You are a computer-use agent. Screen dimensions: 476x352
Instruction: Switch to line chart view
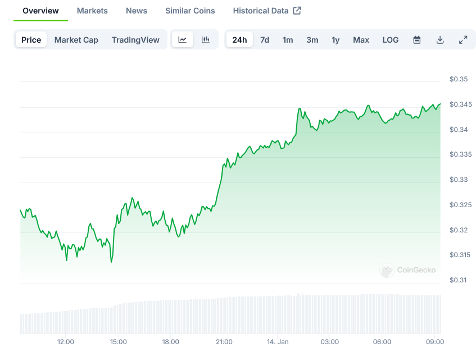click(183, 40)
